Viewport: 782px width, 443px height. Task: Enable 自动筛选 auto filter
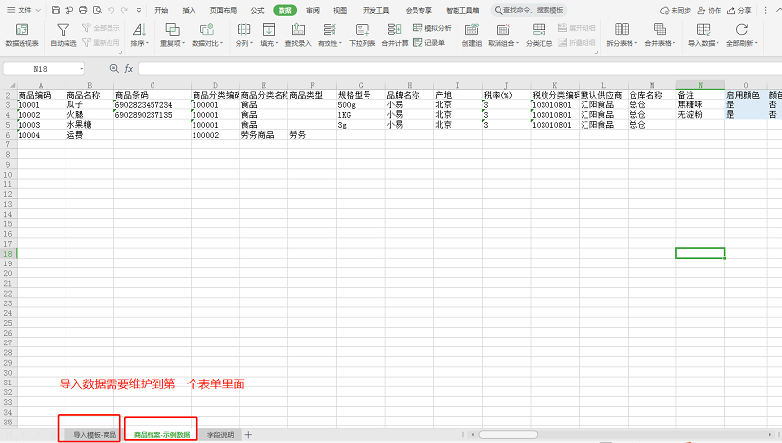(x=63, y=35)
